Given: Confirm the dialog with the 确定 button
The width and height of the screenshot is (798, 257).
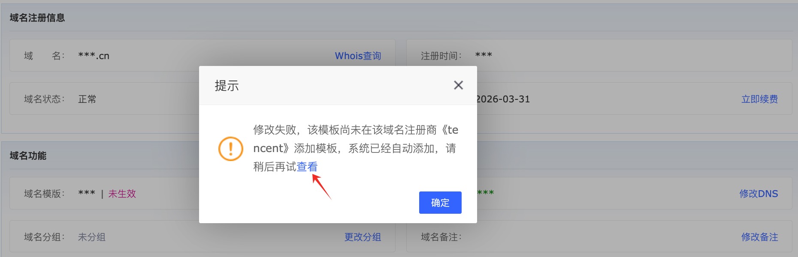Looking at the screenshot, I should tap(440, 203).
